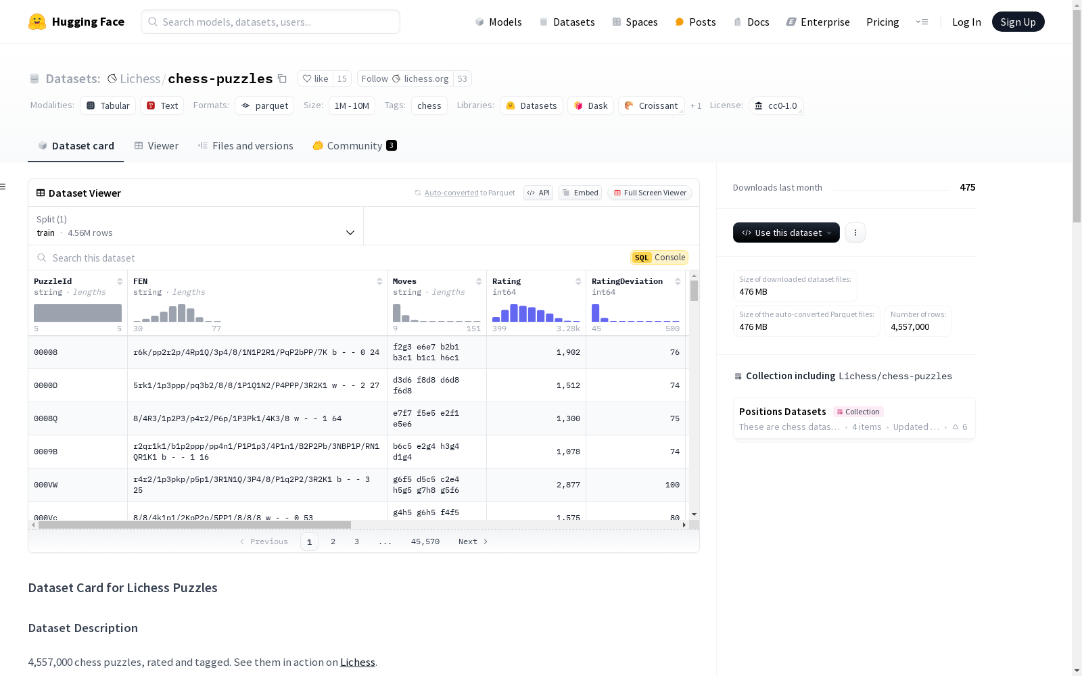Open Posts section
This screenshot has width=1082, height=676.
695,22
